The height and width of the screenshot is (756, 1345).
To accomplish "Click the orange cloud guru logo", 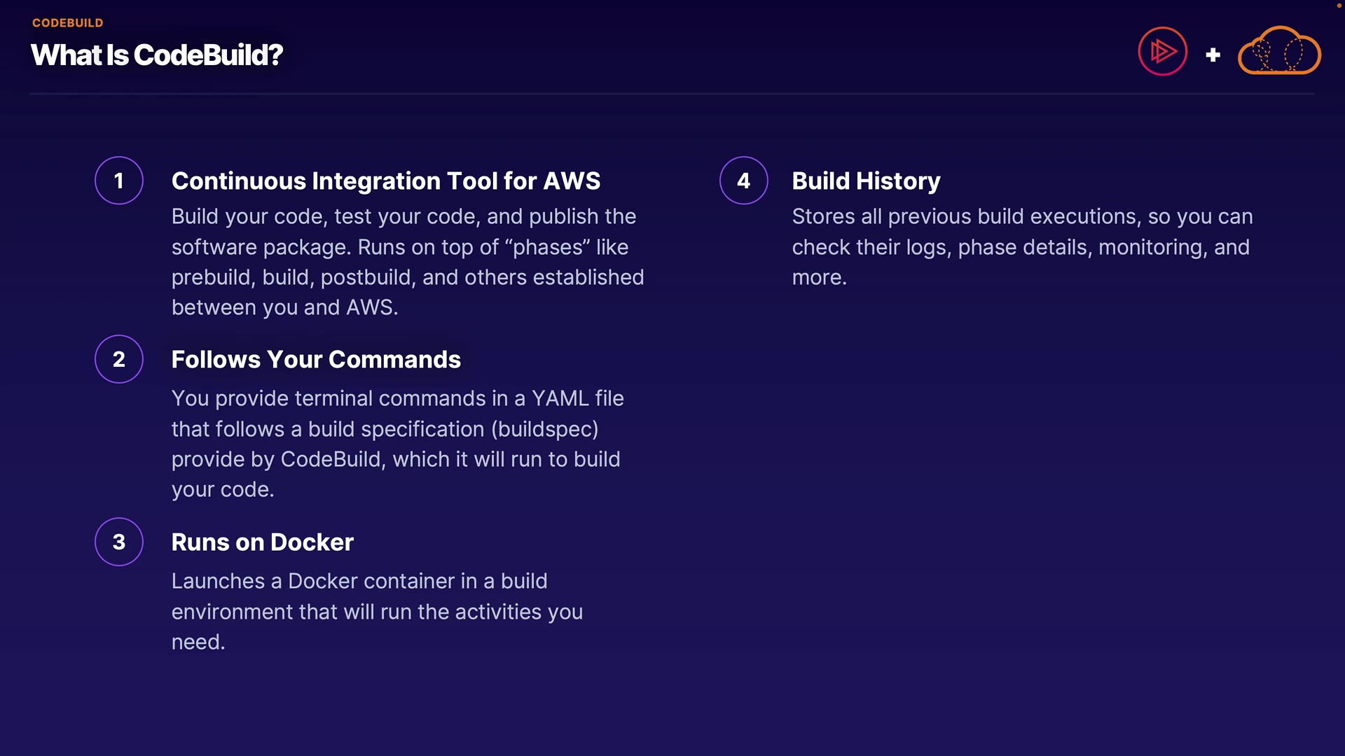I will point(1279,51).
